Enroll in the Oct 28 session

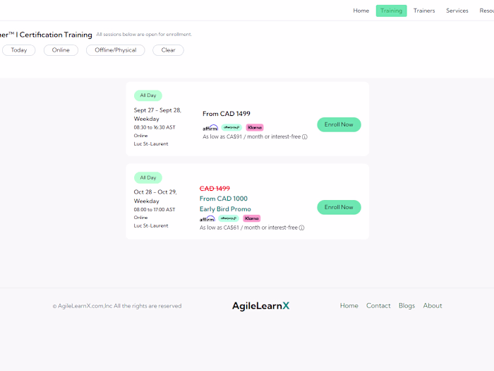[x=339, y=207]
